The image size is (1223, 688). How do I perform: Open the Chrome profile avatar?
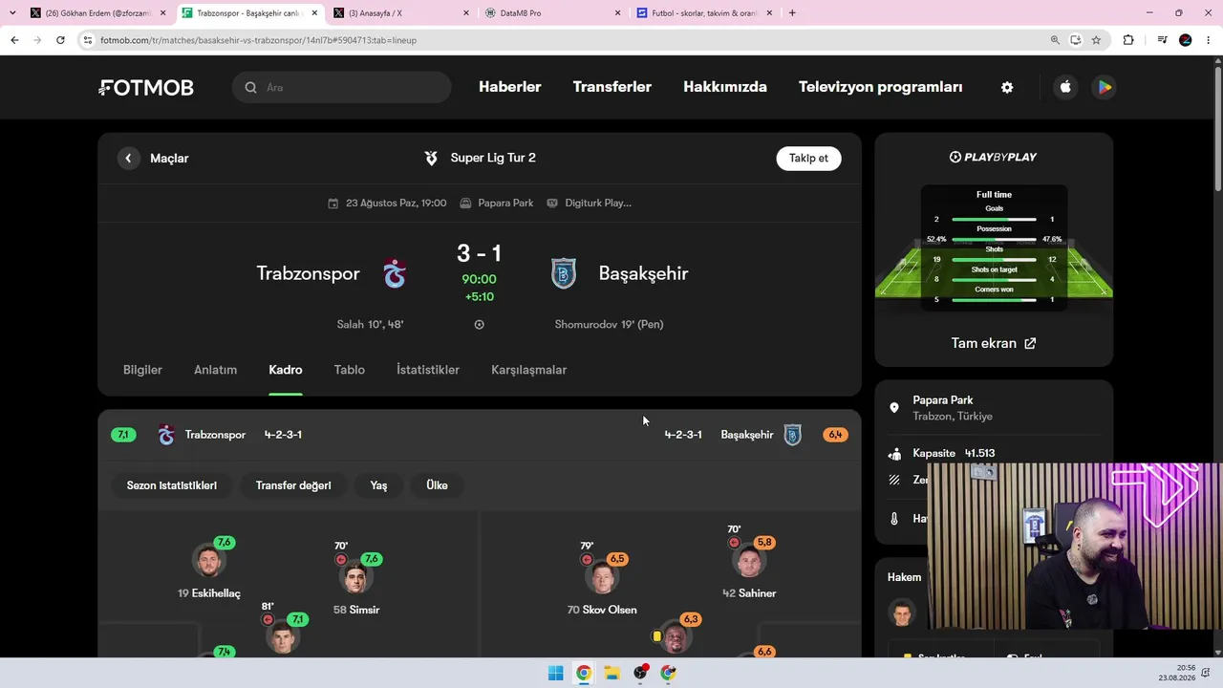1186,40
